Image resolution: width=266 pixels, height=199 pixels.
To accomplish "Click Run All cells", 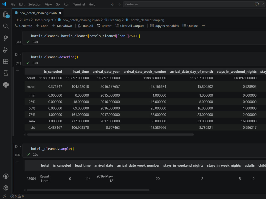I will tap(85, 26).
